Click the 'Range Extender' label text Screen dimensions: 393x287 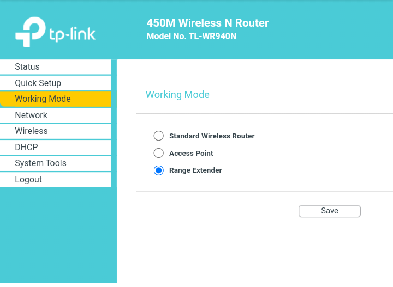[195, 170]
